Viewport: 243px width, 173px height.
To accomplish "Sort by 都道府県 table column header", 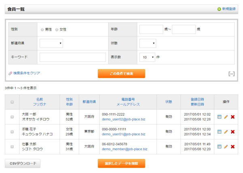I will click(x=89, y=102).
